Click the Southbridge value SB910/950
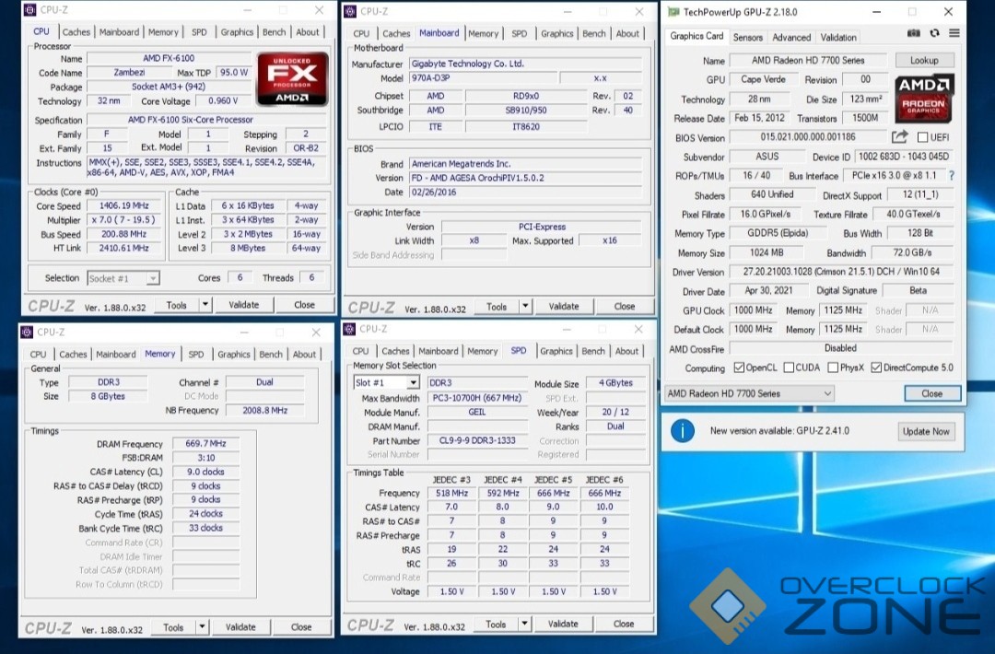 point(526,110)
